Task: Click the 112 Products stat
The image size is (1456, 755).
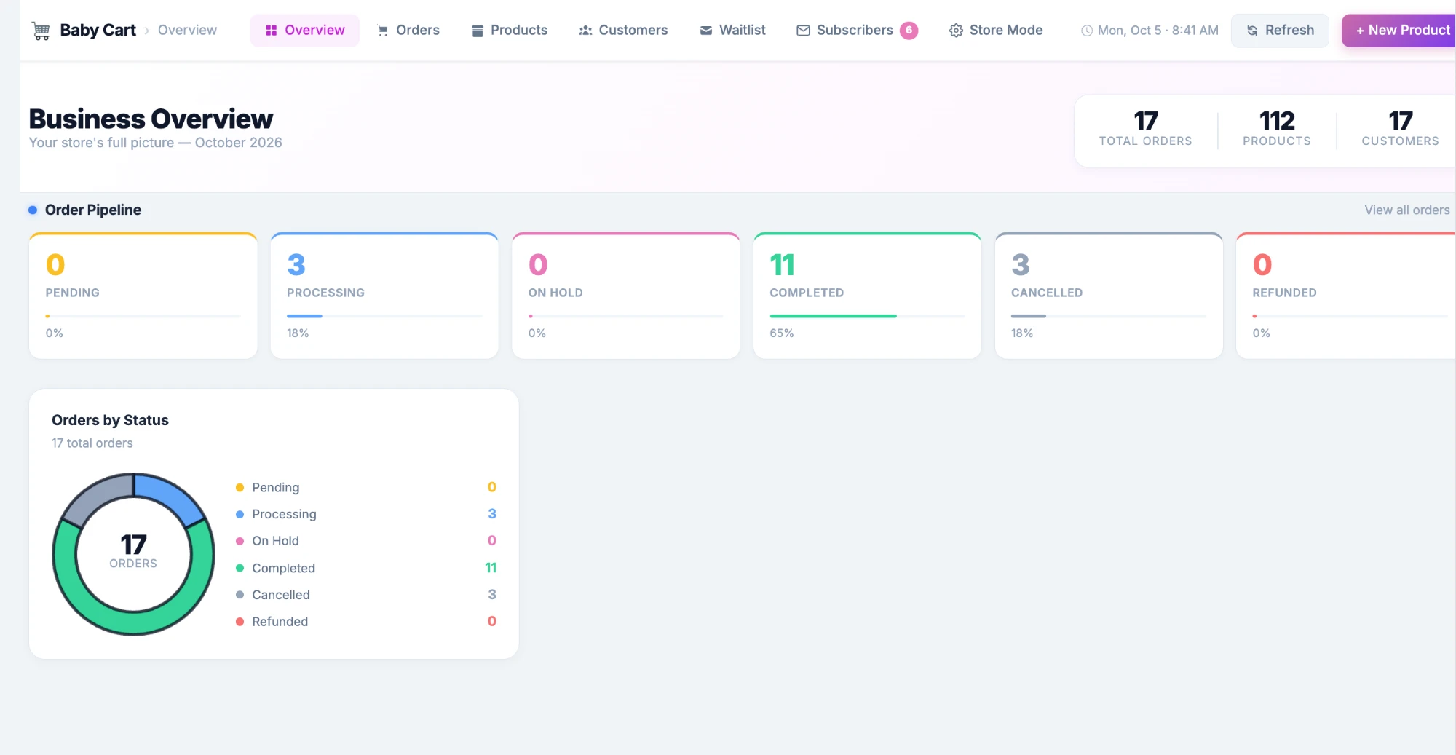Action: coord(1277,128)
